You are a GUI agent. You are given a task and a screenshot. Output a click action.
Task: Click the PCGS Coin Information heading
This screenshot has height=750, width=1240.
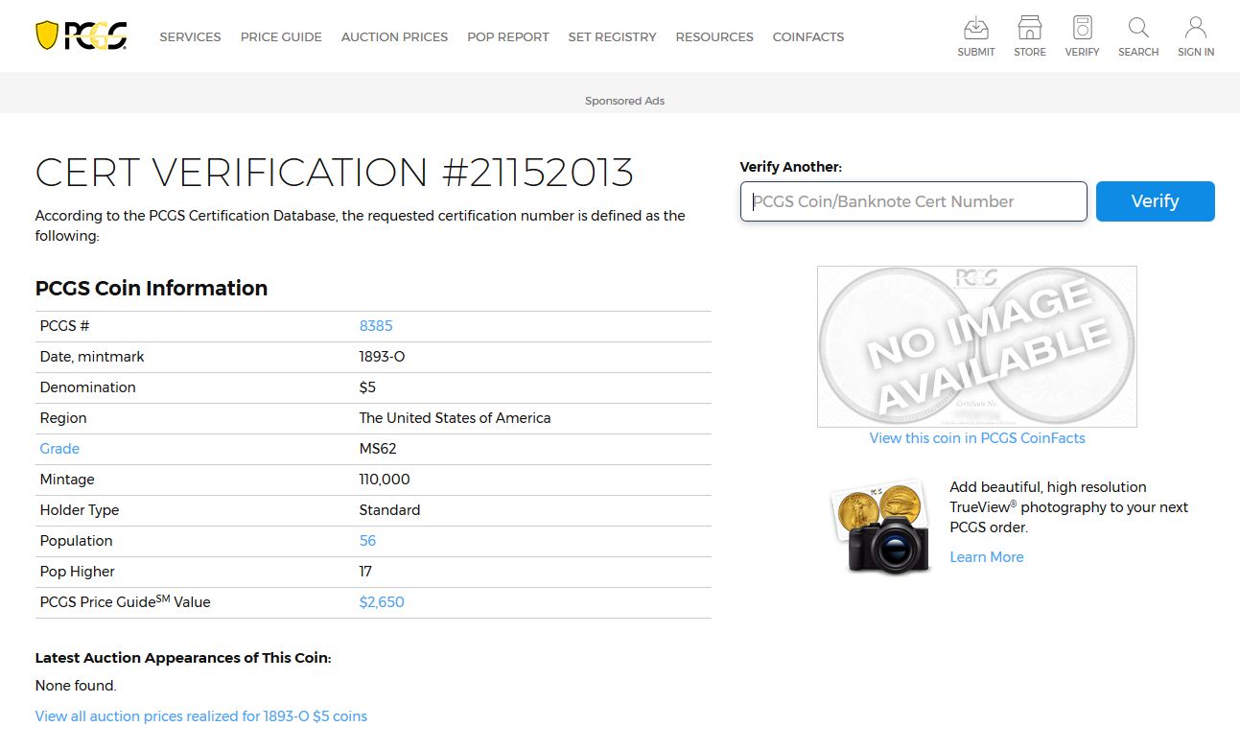coord(152,288)
